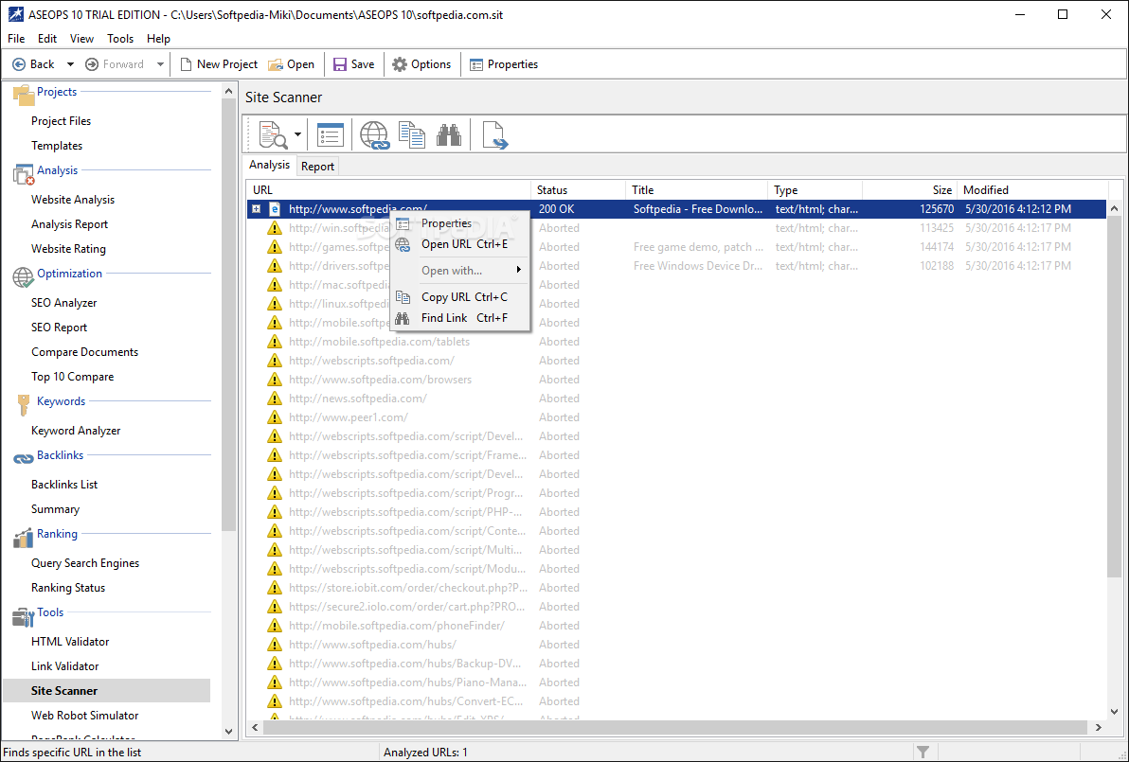Click the warning icon beside news.softpedia.com
1129x762 pixels.
coord(275,398)
